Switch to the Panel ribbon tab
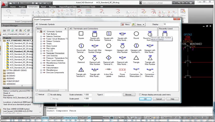This screenshot has height=122, width=215. [43, 7]
